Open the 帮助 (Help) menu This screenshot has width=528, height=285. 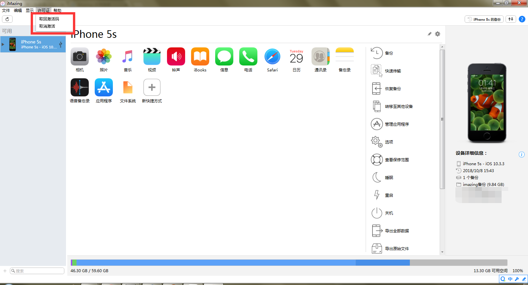click(x=57, y=11)
